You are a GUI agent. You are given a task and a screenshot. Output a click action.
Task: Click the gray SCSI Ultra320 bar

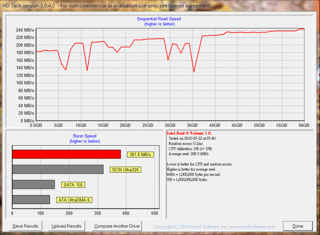pyautogui.click(x=58, y=170)
